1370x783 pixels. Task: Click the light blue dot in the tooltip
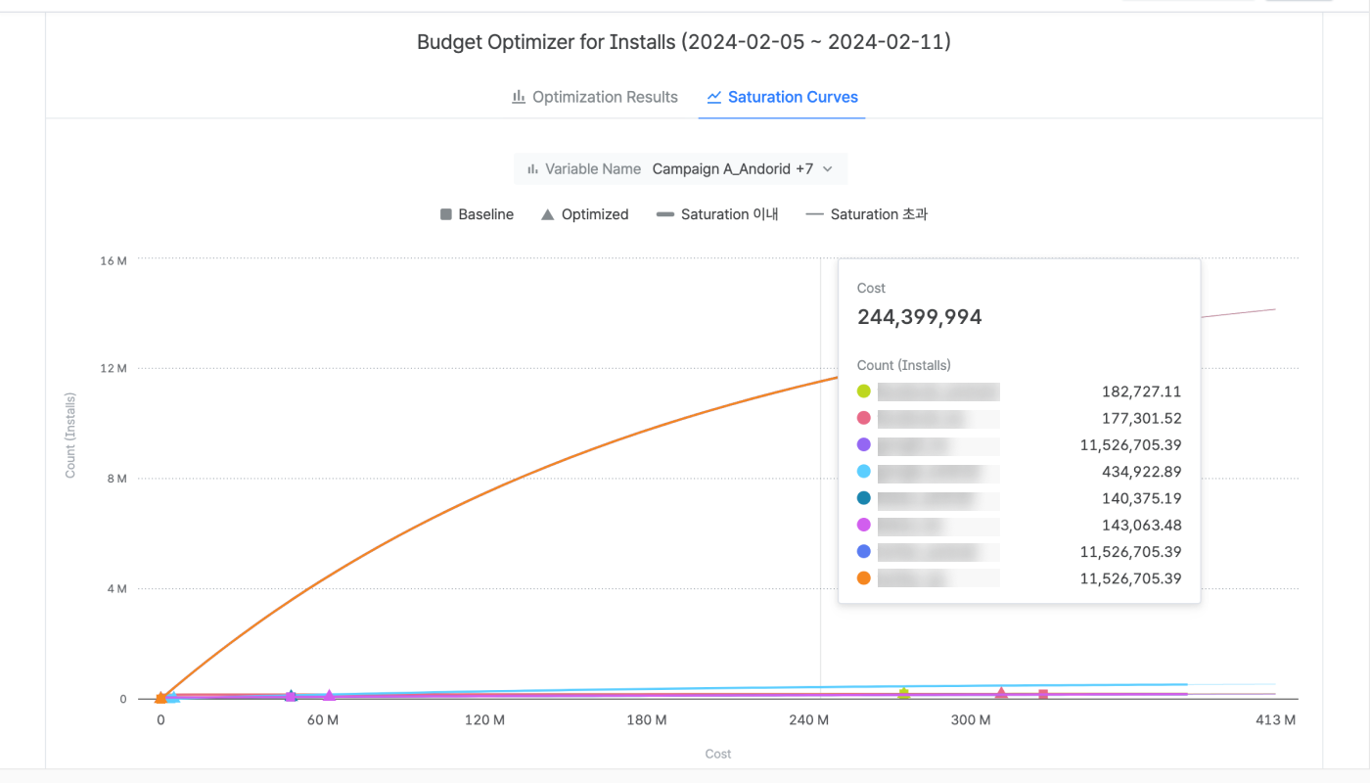click(864, 472)
